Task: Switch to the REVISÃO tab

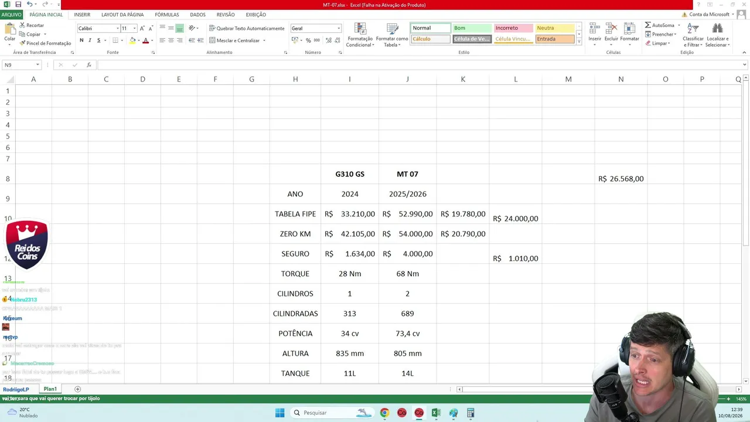Action: (x=226, y=15)
